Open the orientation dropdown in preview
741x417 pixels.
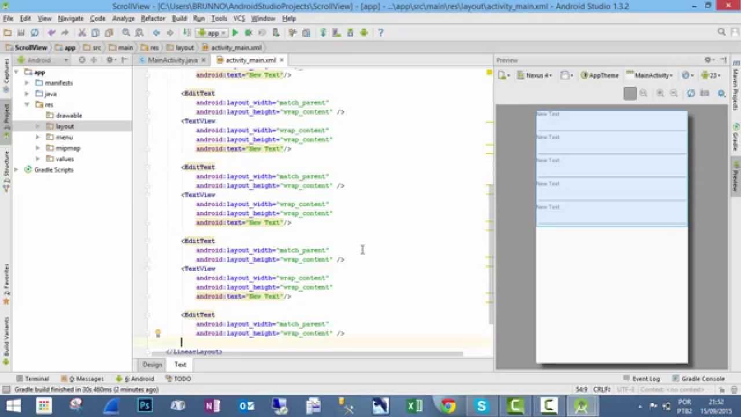(x=567, y=75)
